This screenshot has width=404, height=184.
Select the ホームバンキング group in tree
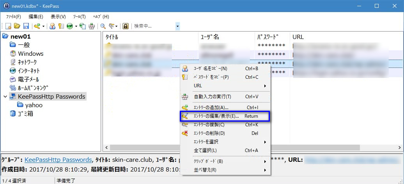(33, 88)
